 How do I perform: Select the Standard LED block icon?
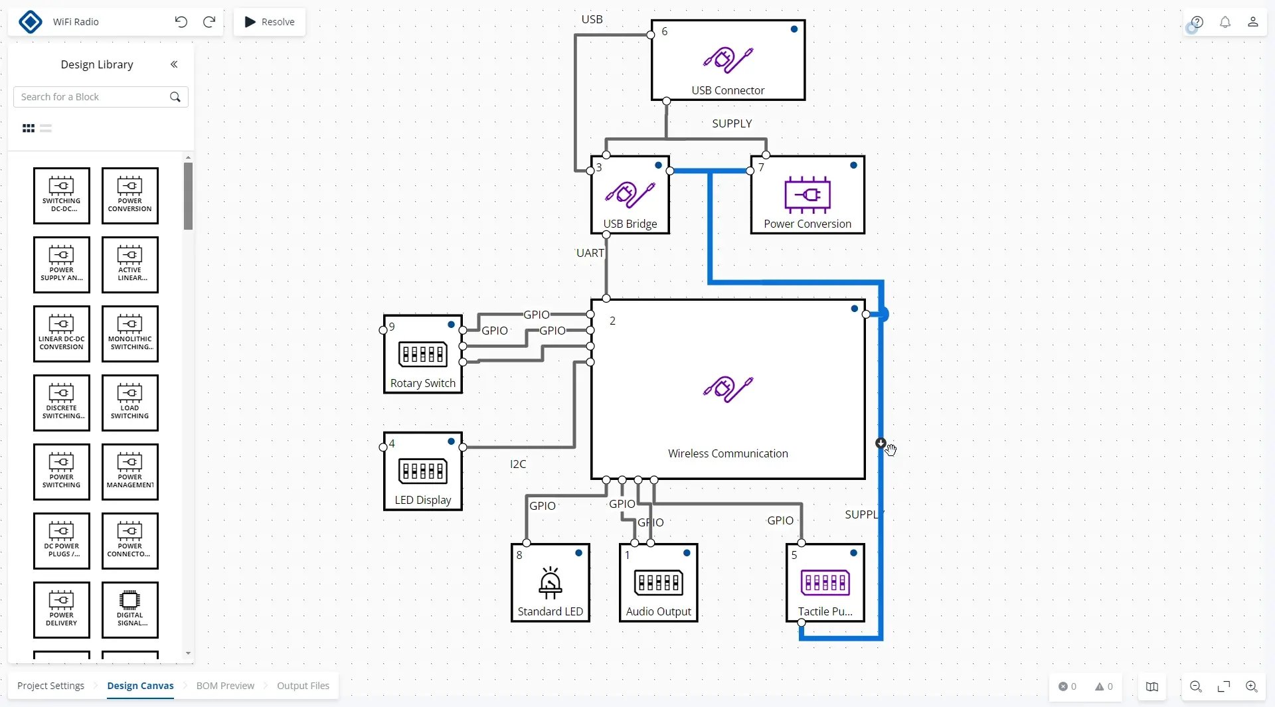pos(551,583)
